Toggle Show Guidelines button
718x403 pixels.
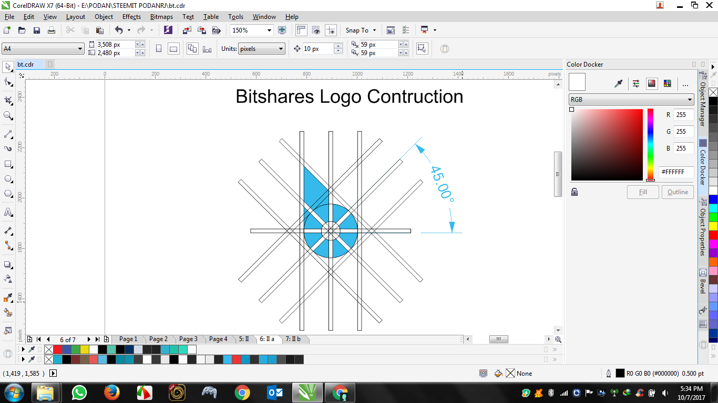click(x=331, y=30)
